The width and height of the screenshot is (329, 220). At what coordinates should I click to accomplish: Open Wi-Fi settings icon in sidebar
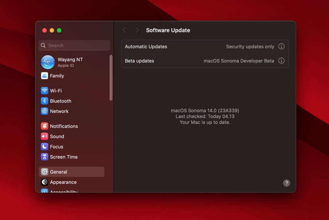point(44,91)
